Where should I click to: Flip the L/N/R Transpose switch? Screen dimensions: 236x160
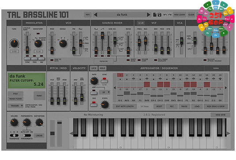point(14,135)
